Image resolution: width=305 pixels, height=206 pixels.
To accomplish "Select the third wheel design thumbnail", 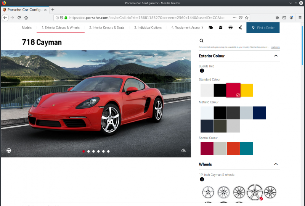I will point(239,192).
